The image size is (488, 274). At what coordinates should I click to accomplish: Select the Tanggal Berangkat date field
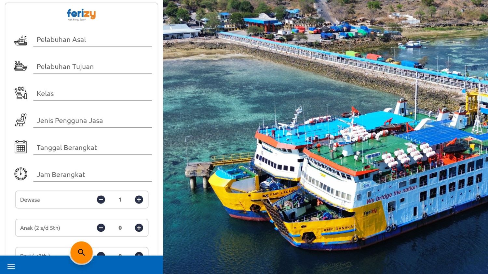(x=92, y=148)
